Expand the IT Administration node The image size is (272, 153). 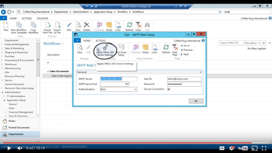(4, 96)
